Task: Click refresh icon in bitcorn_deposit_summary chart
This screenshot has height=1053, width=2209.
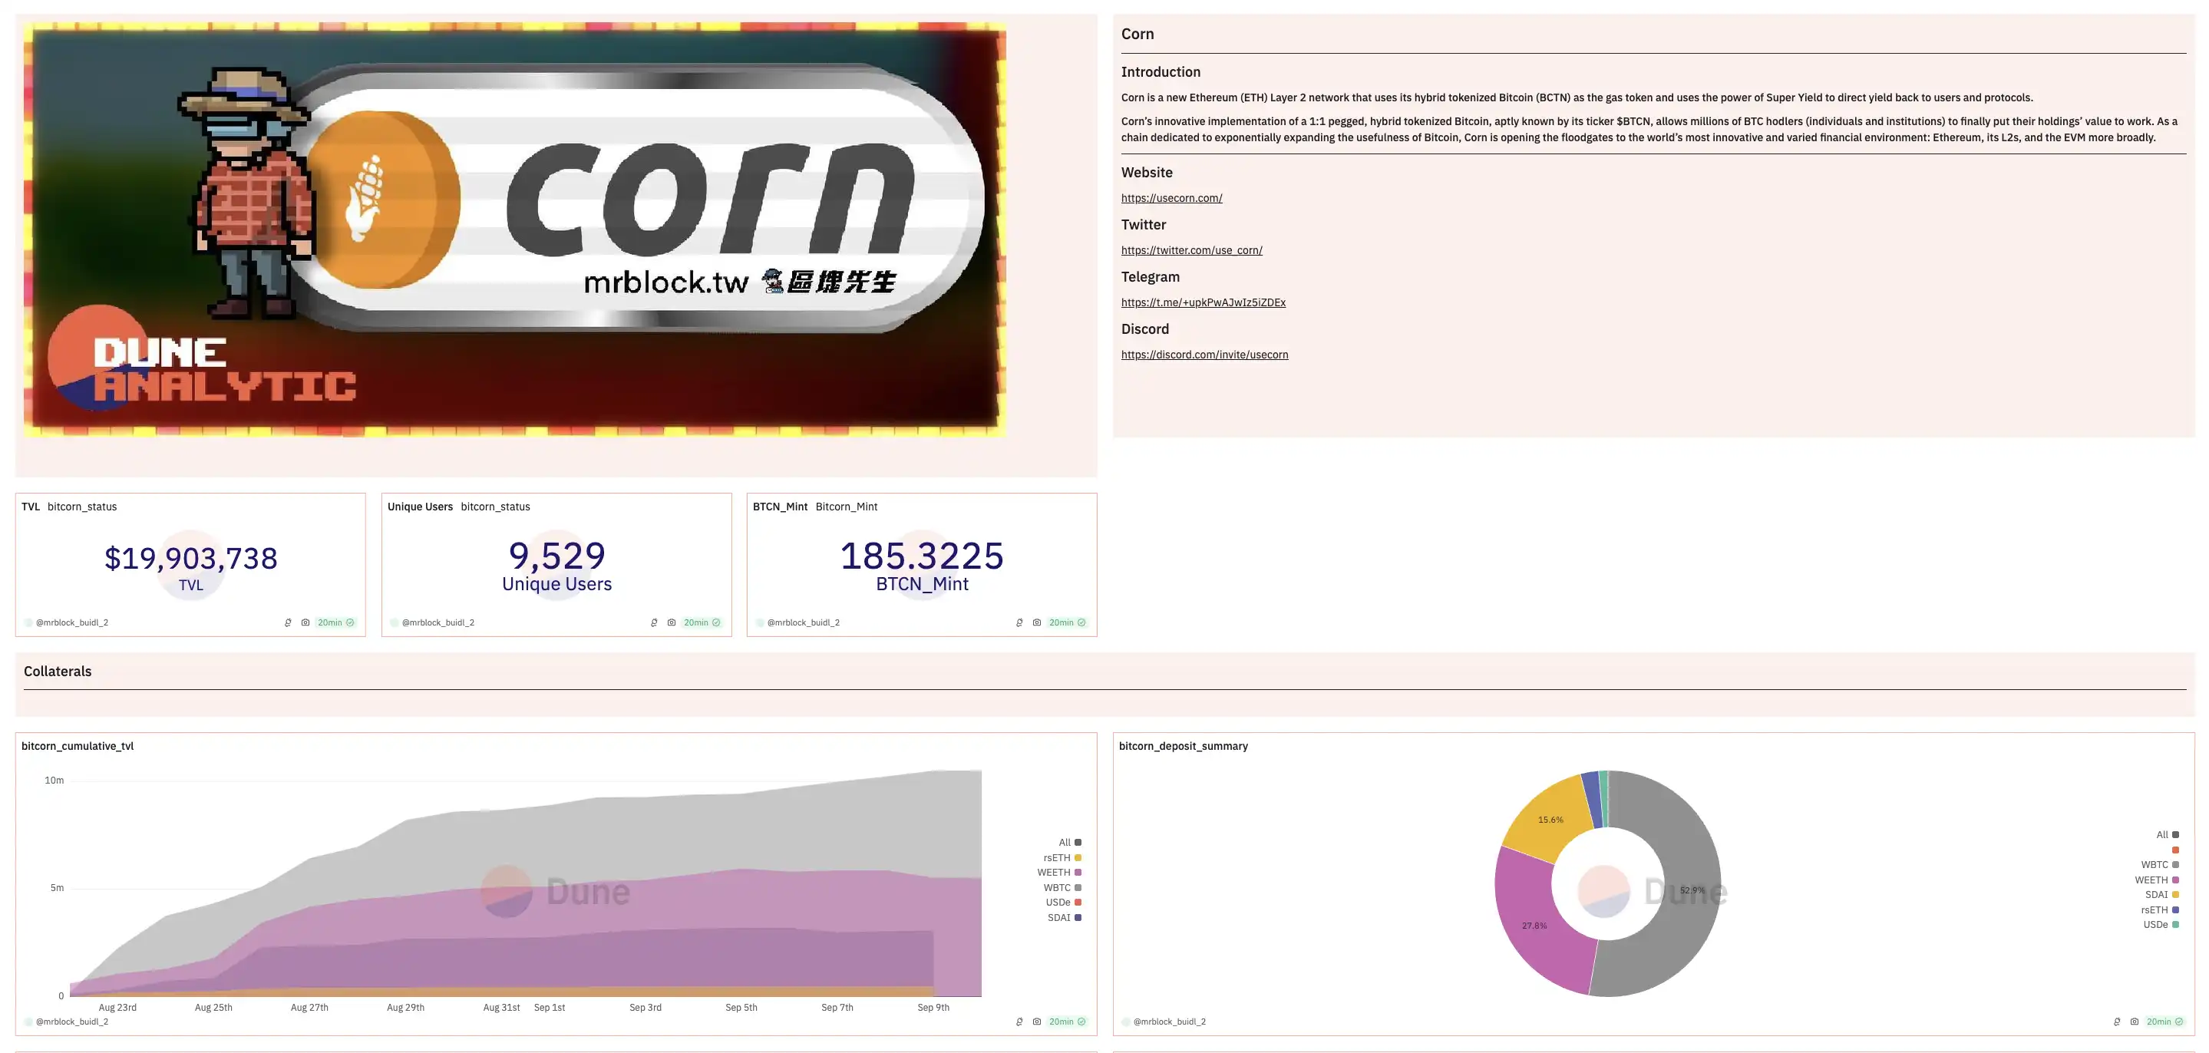Action: tap(2117, 1022)
